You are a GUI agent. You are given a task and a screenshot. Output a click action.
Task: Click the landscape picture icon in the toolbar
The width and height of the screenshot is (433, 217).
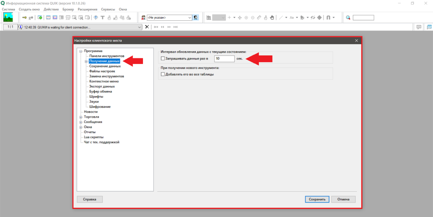pyautogui.click(x=8, y=17)
